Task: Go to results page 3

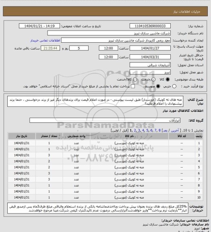Action: (139, 130)
